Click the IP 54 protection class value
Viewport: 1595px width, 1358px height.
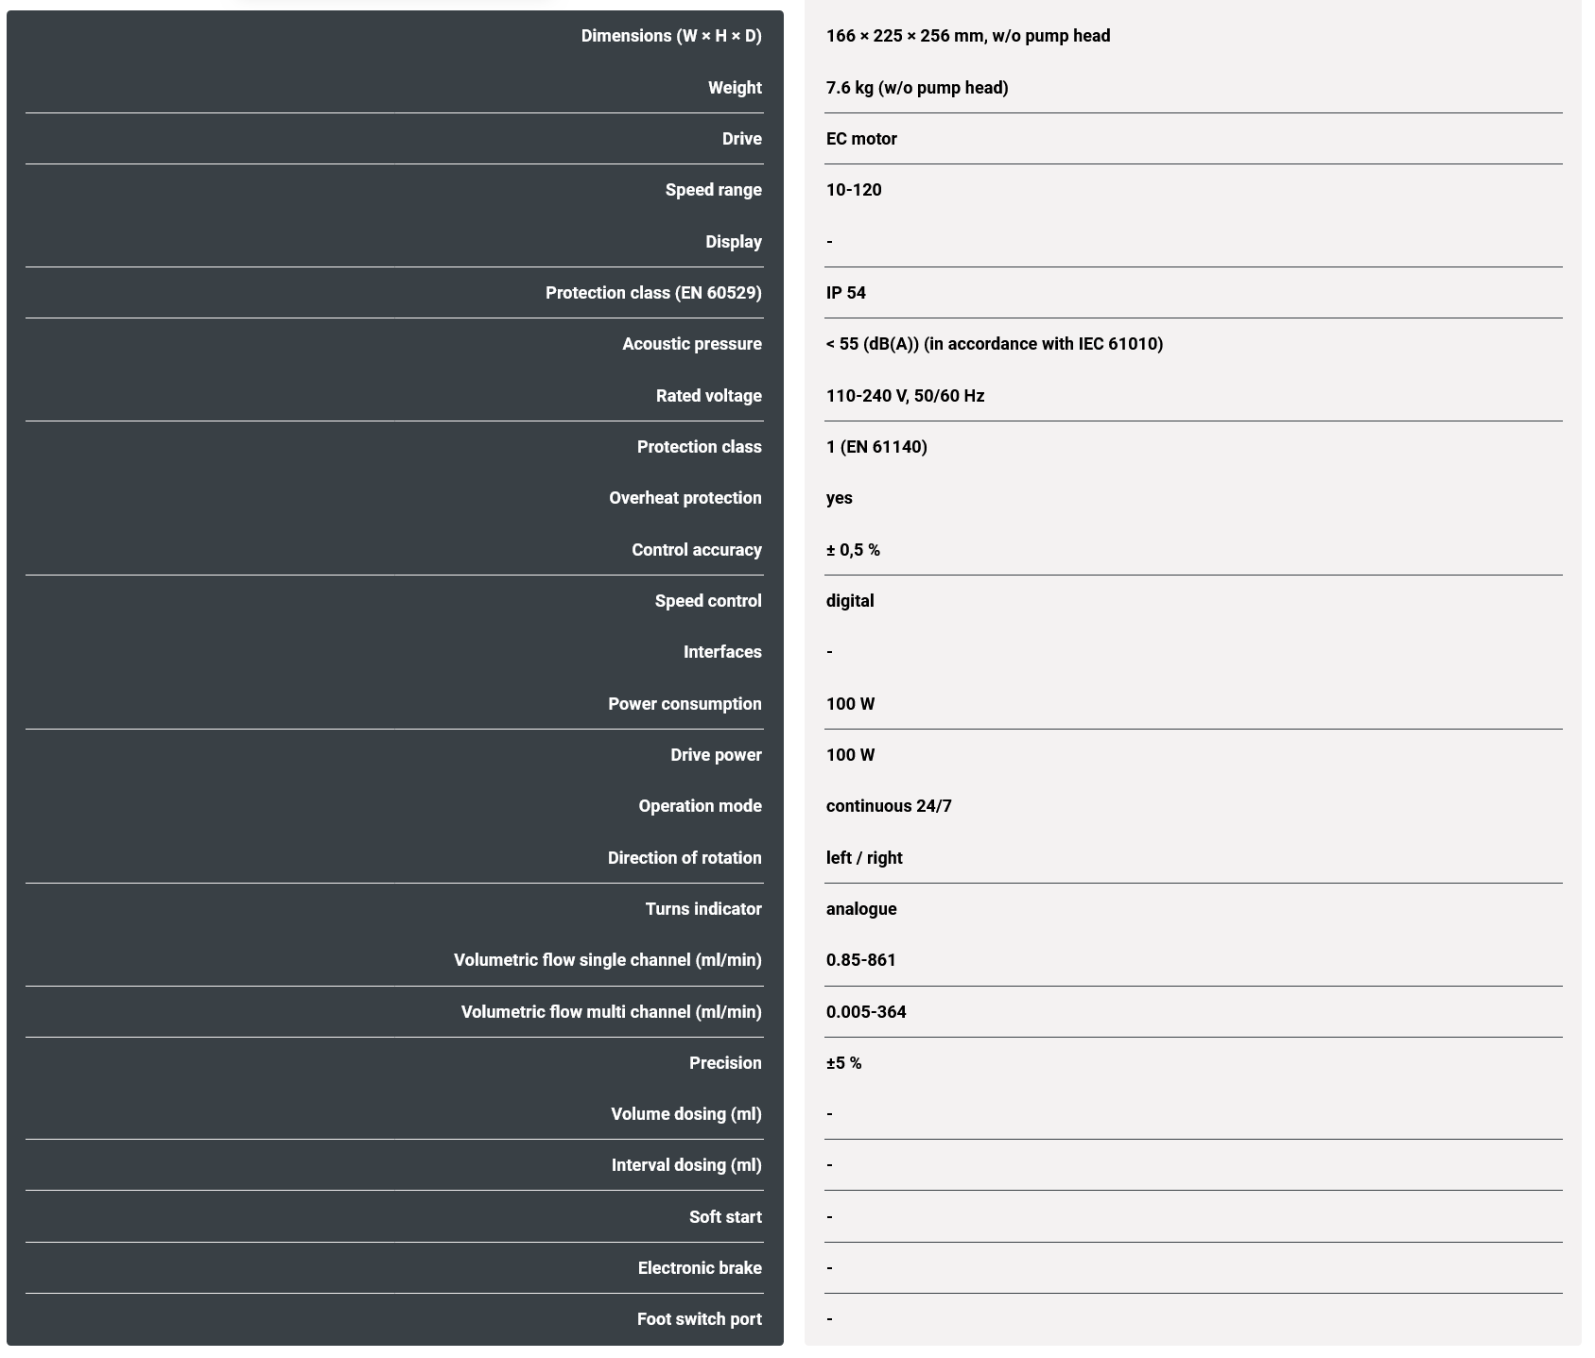coord(845,293)
